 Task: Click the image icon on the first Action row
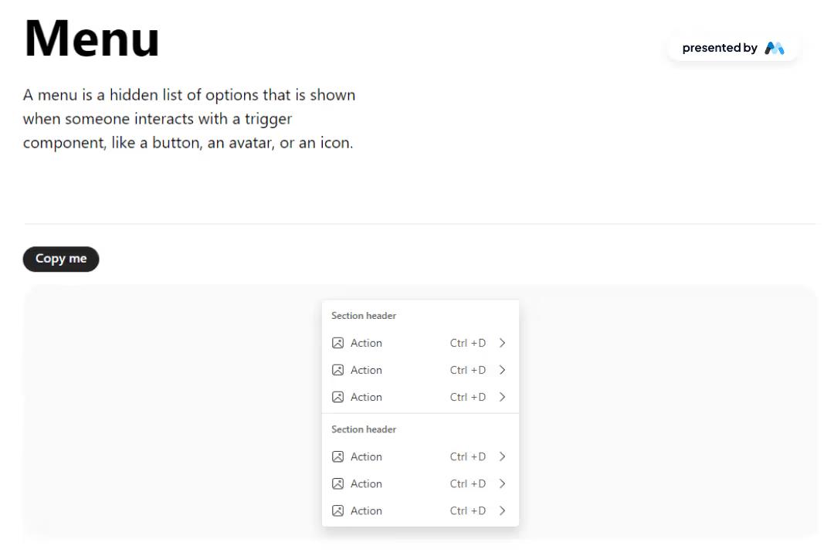coord(337,342)
